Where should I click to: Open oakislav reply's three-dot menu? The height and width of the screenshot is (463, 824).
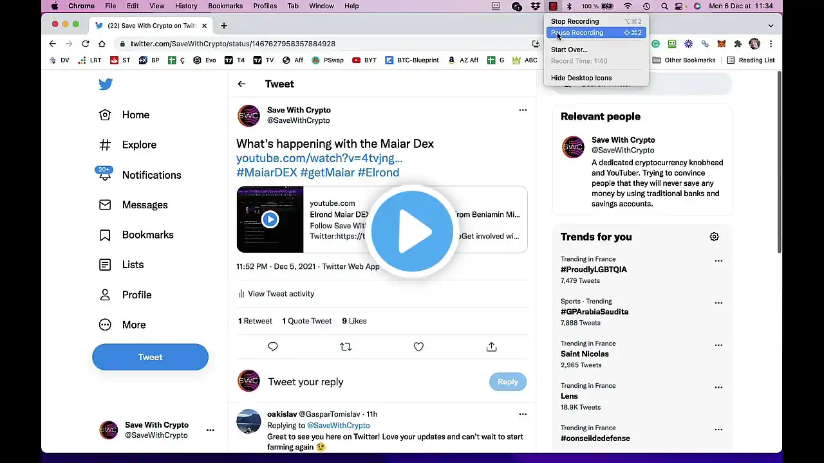coord(523,414)
